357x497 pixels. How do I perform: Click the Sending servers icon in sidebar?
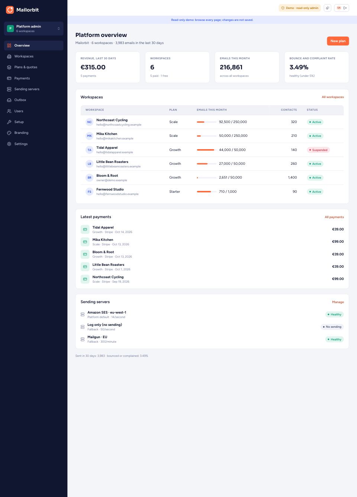(9, 89)
